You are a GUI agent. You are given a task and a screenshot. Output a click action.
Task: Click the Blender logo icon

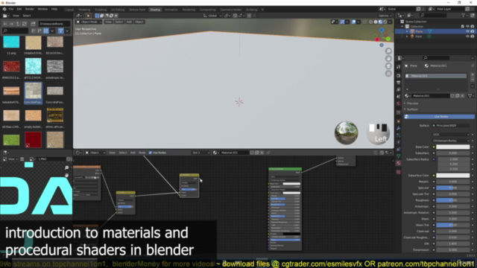click(x=4, y=9)
